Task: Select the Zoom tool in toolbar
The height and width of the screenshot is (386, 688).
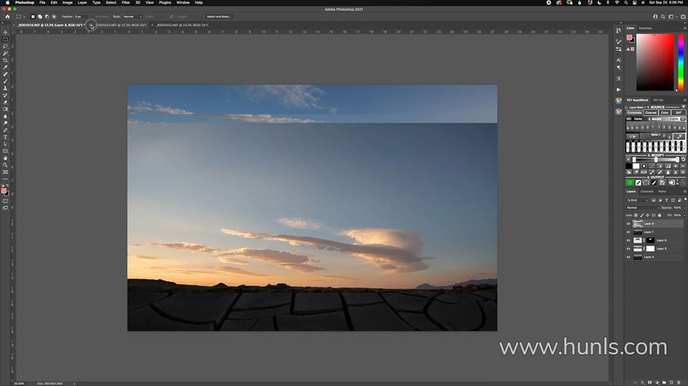Action: (5, 165)
